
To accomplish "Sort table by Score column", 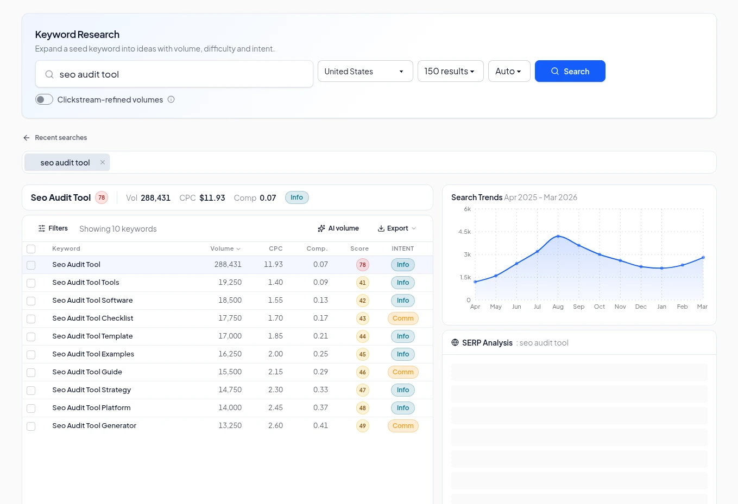I will [x=359, y=248].
